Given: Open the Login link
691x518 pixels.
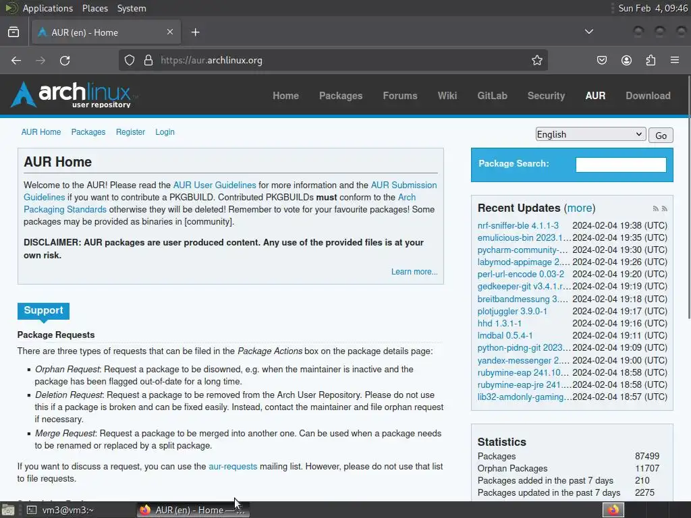Looking at the screenshot, I should point(165,132).
